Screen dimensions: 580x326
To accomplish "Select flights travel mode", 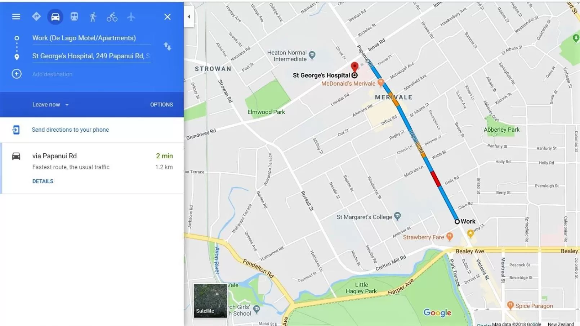I will [x=131, y=17].
